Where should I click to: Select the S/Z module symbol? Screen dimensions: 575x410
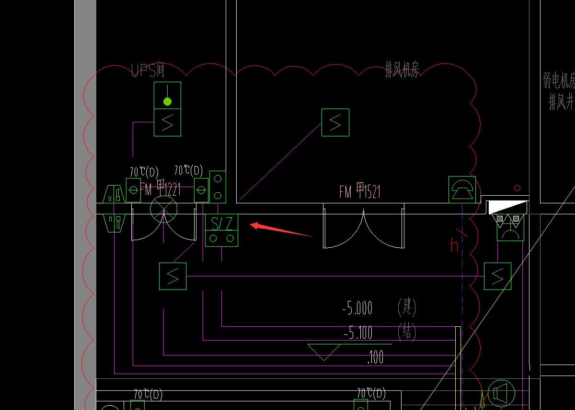click(x=221, y=230)
